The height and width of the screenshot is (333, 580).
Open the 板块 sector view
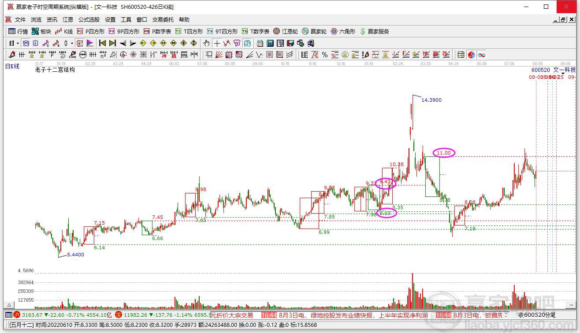[x=41, y=31]
